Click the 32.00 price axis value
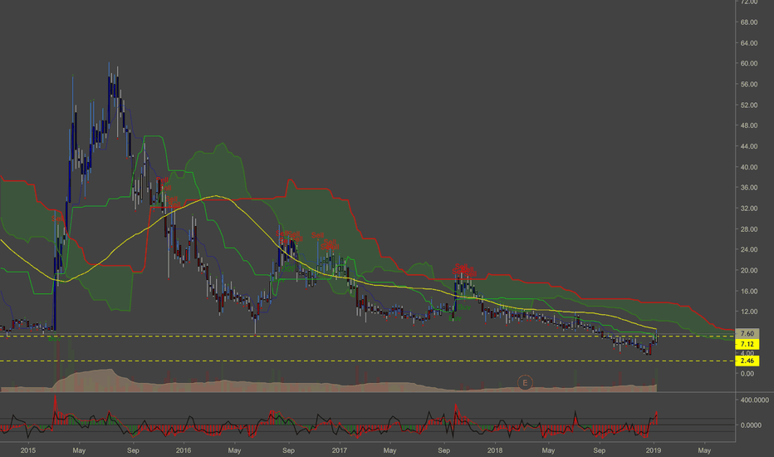The width and height of the screenshot is (774, 457). [749, 208]
